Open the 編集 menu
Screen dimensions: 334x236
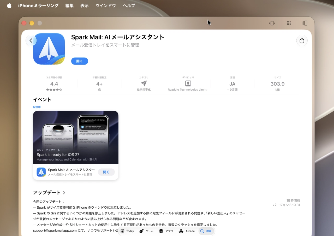coord(69,5)
